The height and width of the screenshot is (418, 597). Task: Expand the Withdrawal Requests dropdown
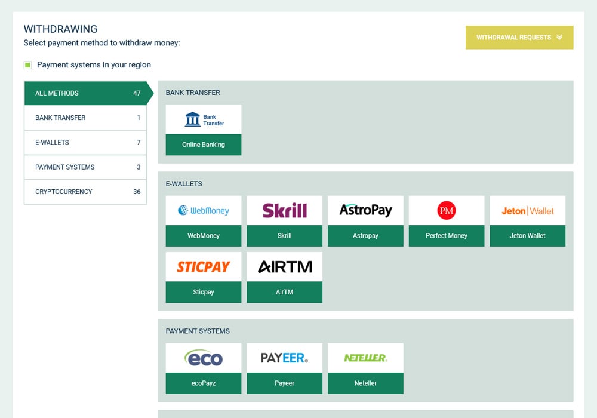point(519,37)
